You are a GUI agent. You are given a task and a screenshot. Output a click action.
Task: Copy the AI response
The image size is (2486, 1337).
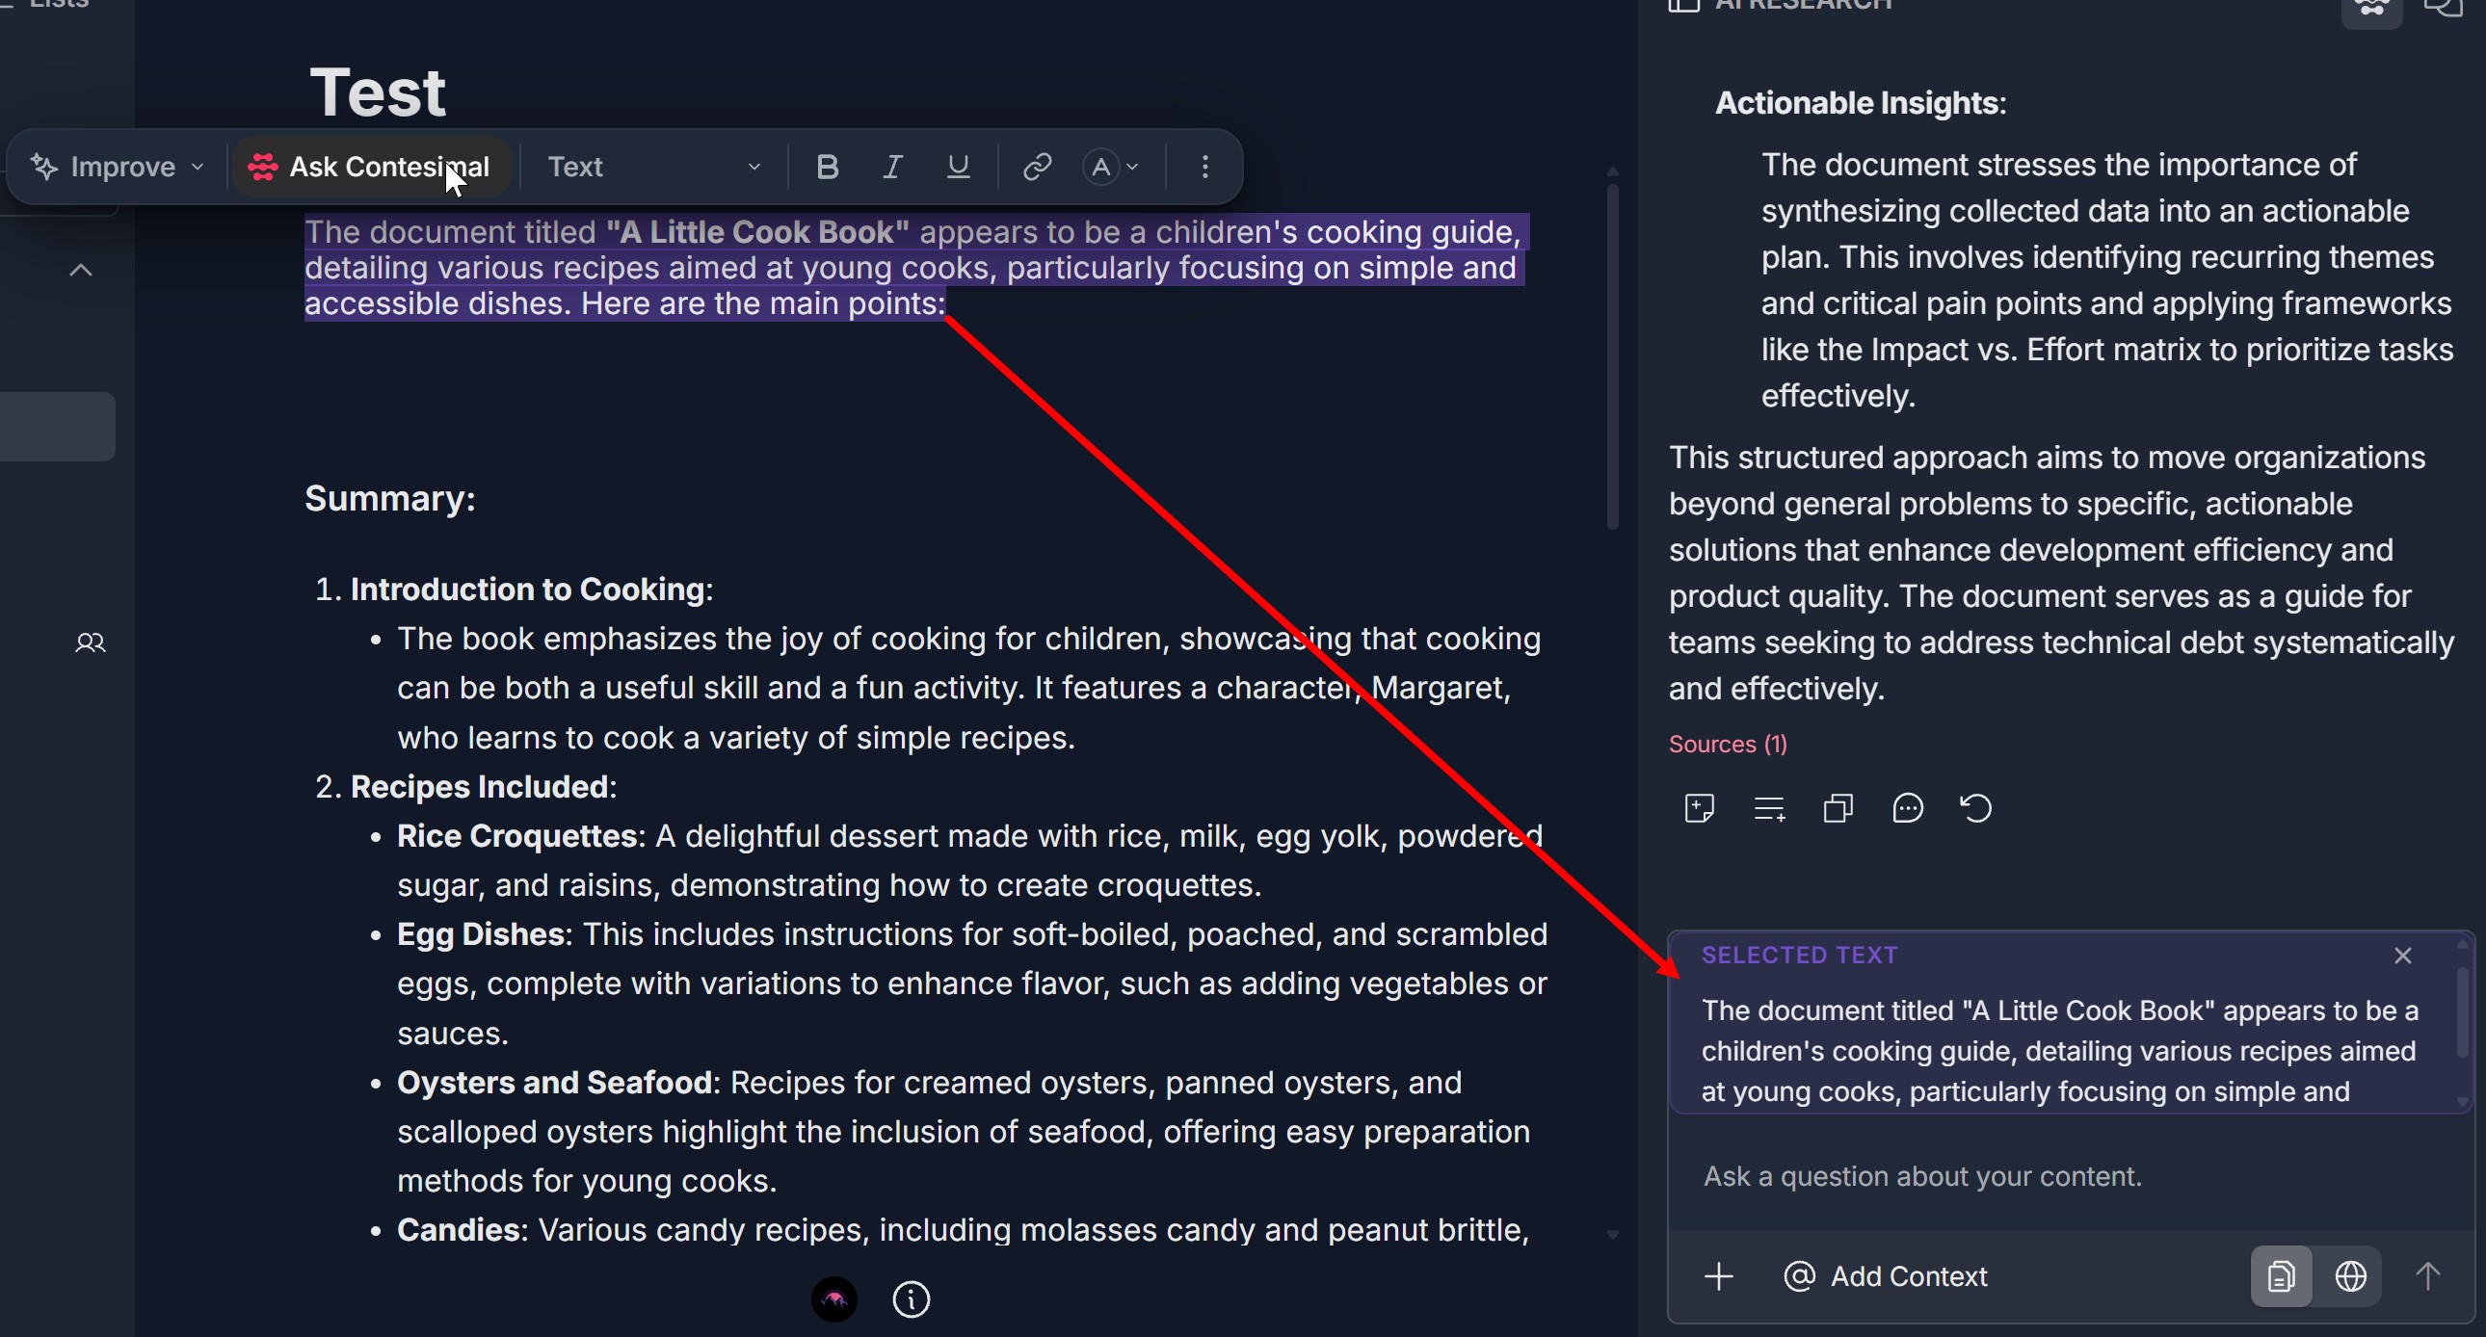(1838, 808)
